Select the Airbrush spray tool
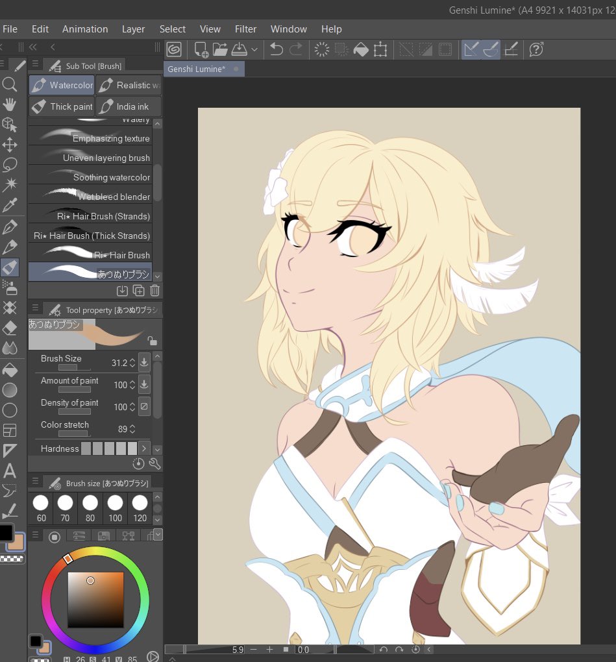Image resolution: width=616 pixels, height=662 pixels. 9,288
